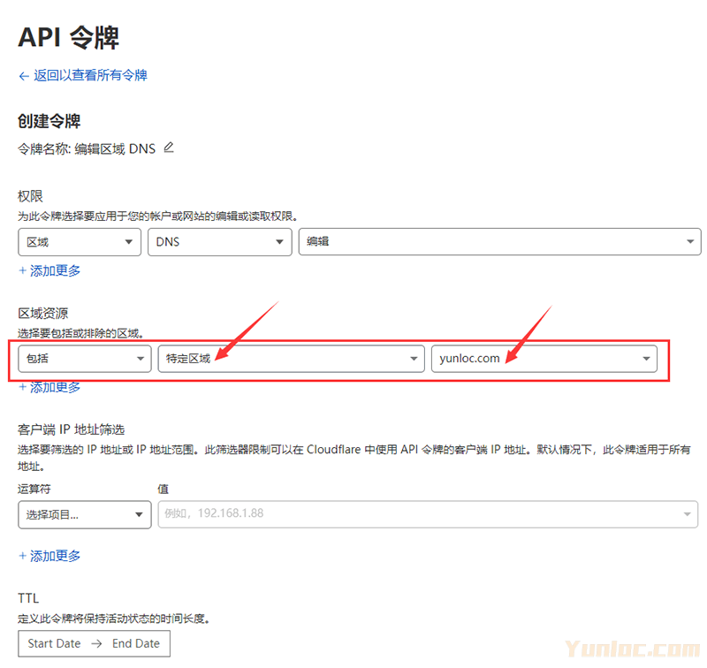Image resolution: width=707 pixels, height=668 pixels.
Task: Click the back arrow beside 返回以查看所有令牌
Action: (23, 76)
